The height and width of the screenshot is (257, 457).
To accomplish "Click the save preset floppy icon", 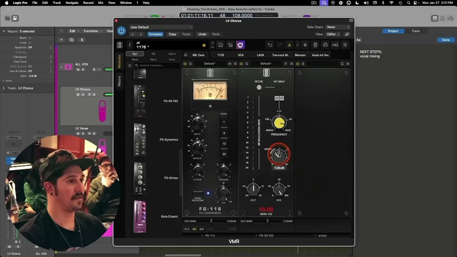I will (221, 45).
